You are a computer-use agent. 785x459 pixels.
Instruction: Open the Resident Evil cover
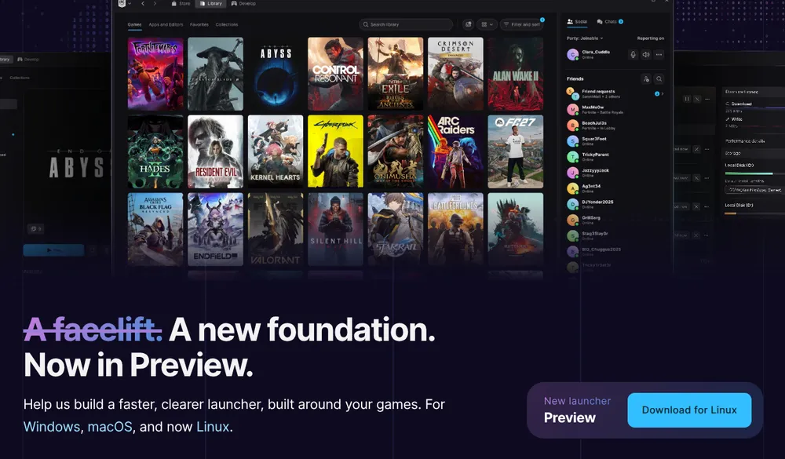click(x=215, y=151)
